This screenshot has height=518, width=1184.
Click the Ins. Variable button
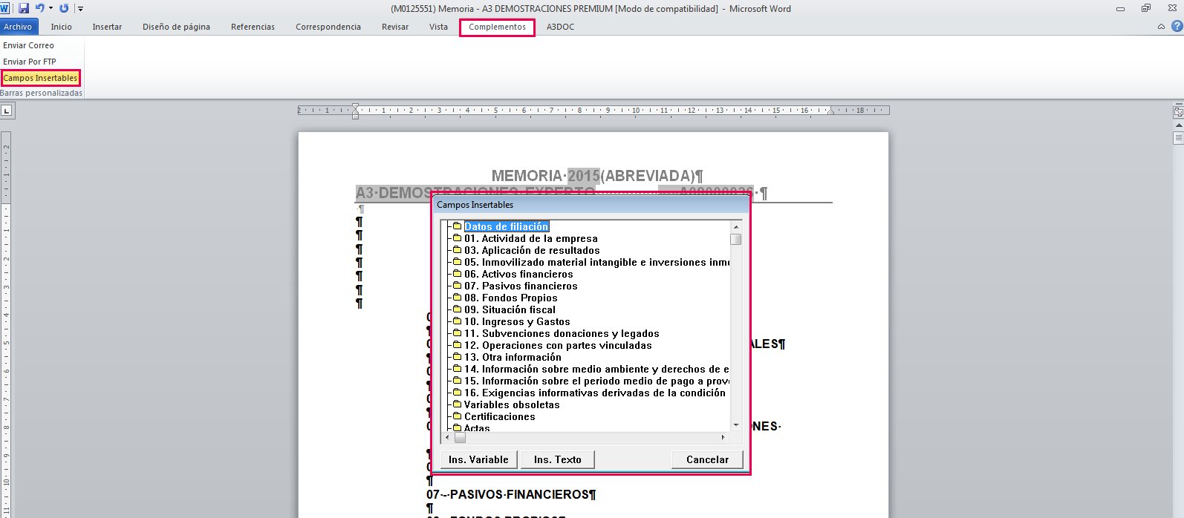[x=478, y=459]
